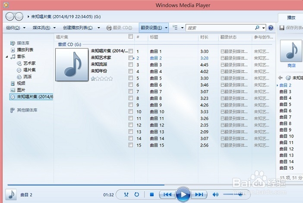Image resolution: width=303 pixels, height=203 pixels.
Task: Click the Back navigation arrow button
Action: tap(9, 17)
